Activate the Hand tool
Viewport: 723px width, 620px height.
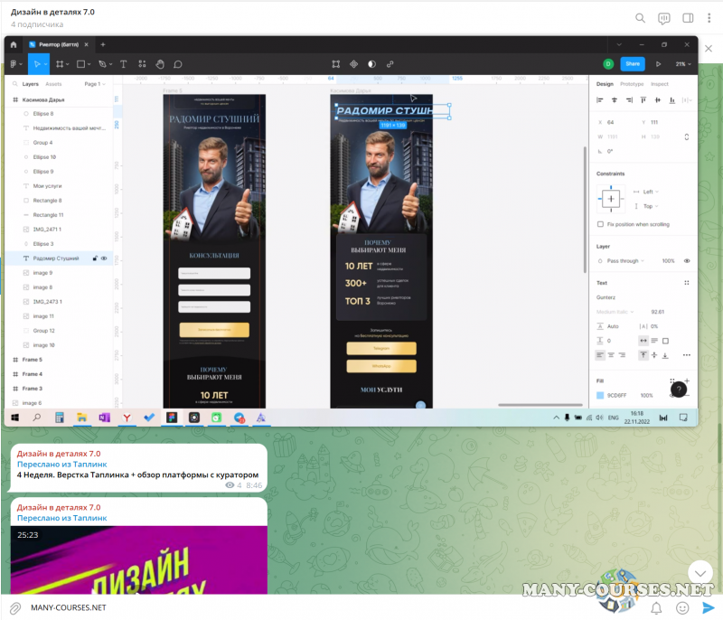[160, 64]
